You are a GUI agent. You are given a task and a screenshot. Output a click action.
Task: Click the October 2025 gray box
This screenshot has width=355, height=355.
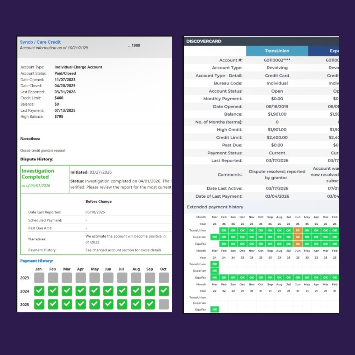164,304
